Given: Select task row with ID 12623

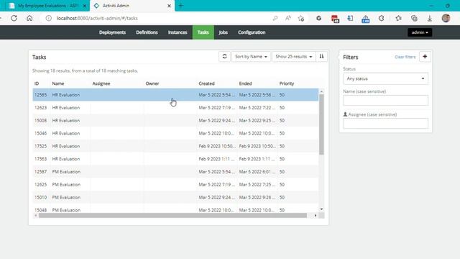Looking at the screenshot, I should tap(175, 108).
